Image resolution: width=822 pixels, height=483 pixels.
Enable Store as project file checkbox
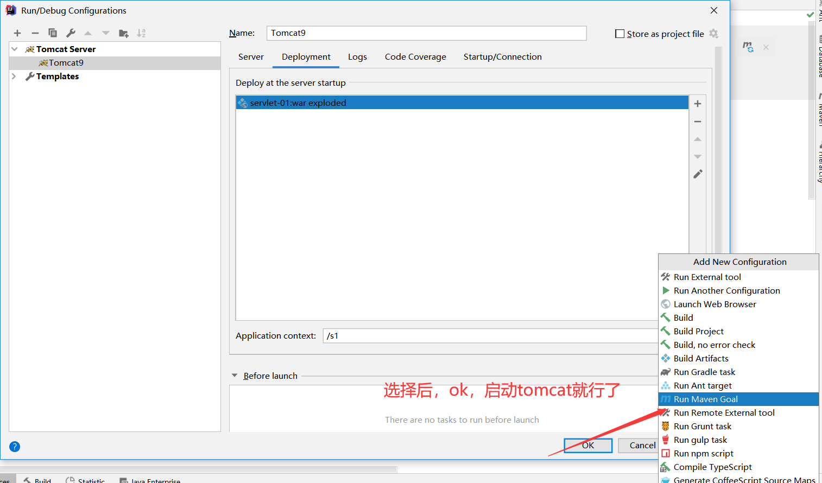point(619,34)
